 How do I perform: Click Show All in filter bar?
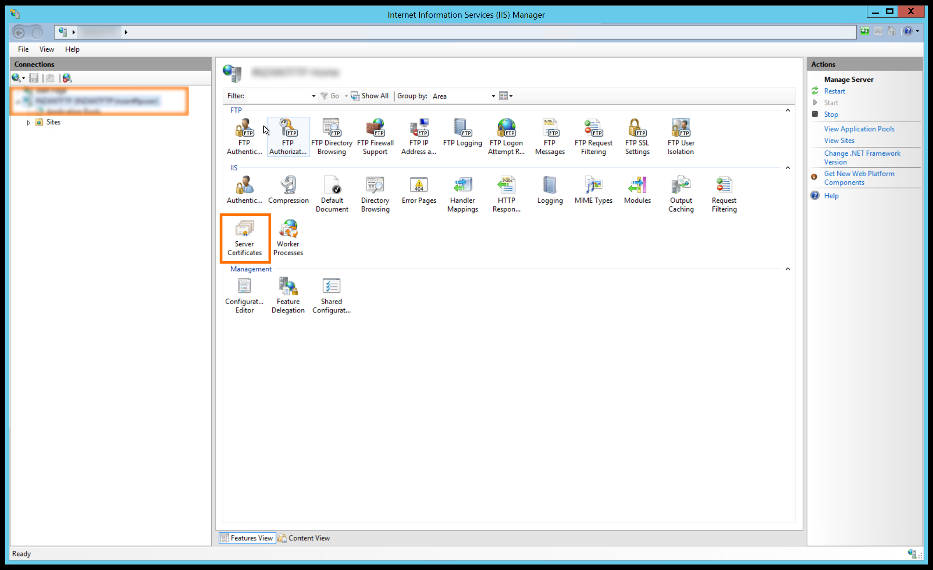[369, 96]
